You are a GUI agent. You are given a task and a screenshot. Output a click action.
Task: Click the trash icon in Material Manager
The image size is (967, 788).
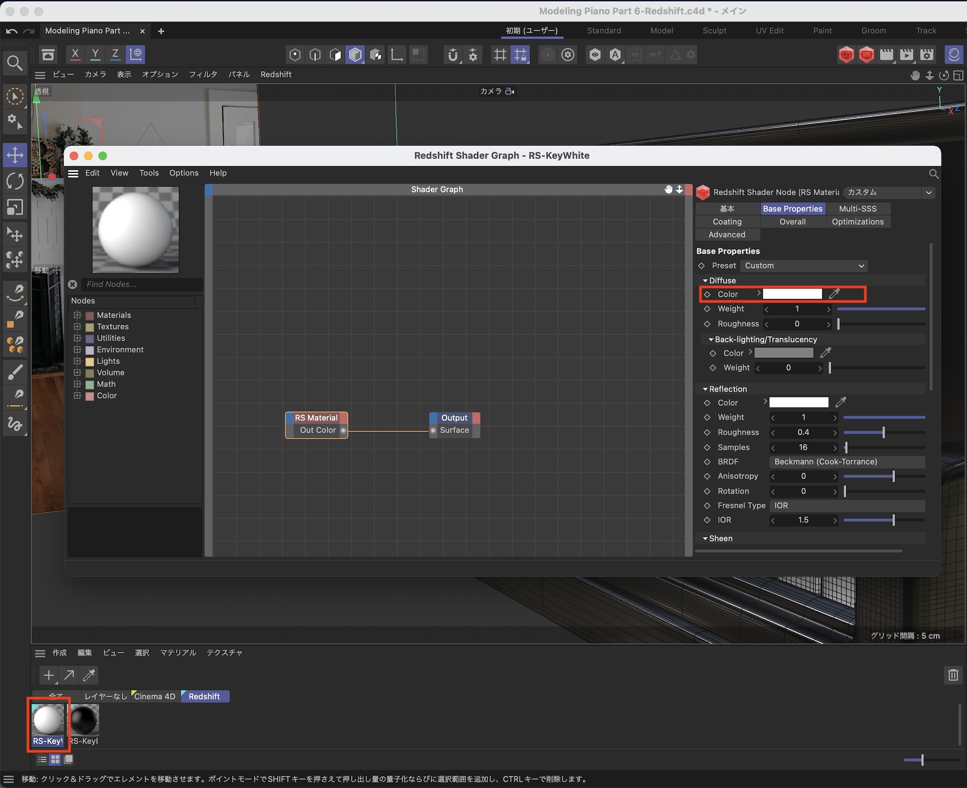(x=953, y=675)
